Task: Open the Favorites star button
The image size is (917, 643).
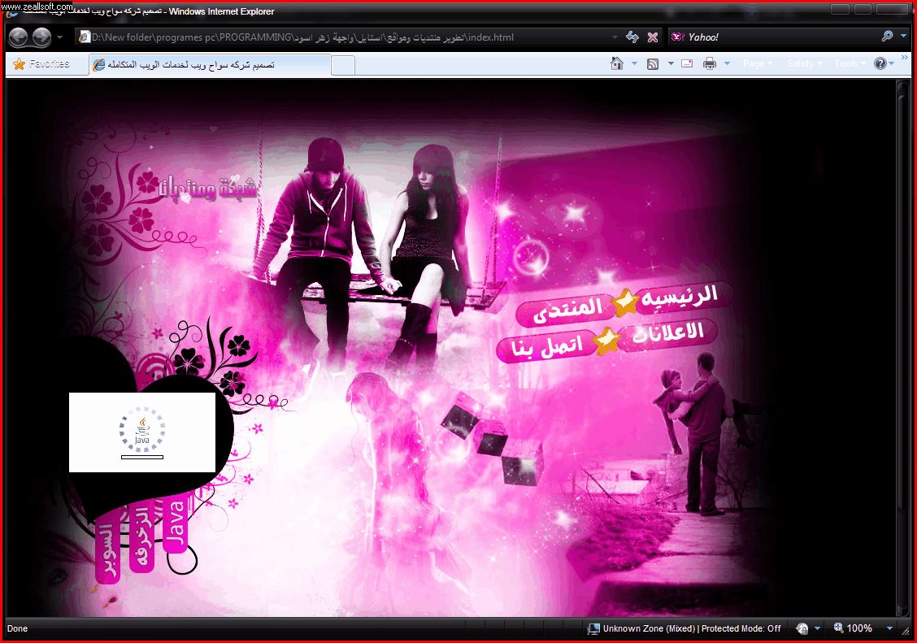Action: tap(41, 64)
